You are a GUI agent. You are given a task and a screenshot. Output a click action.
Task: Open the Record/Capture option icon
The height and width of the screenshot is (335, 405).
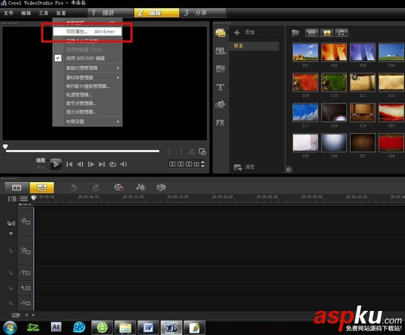[x=118, y=188]
